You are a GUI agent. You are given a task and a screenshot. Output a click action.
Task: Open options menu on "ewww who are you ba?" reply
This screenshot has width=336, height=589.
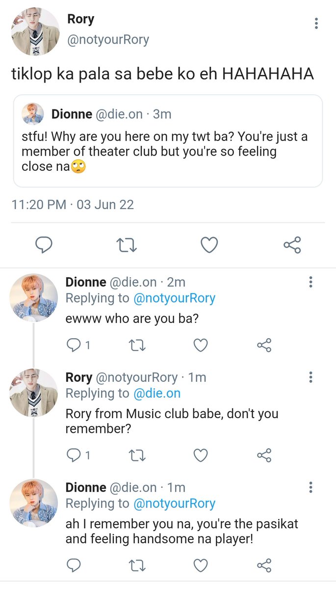point(310,282)
